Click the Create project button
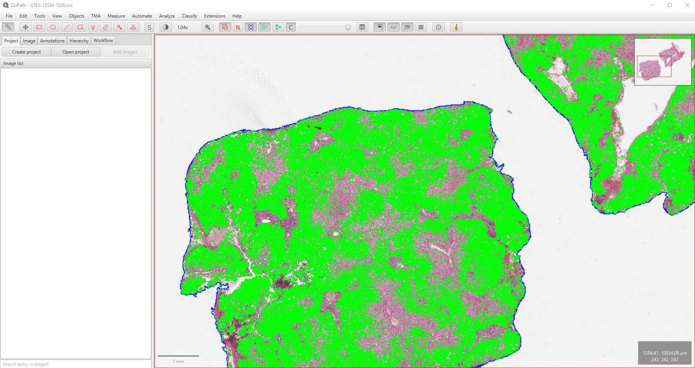695x368 pixels. (x=26, y=52)
